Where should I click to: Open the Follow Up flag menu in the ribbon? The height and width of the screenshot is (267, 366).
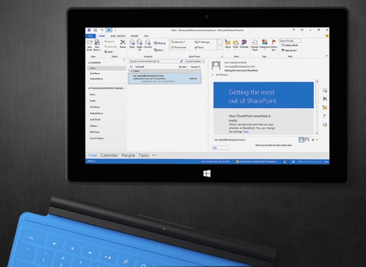274,45
